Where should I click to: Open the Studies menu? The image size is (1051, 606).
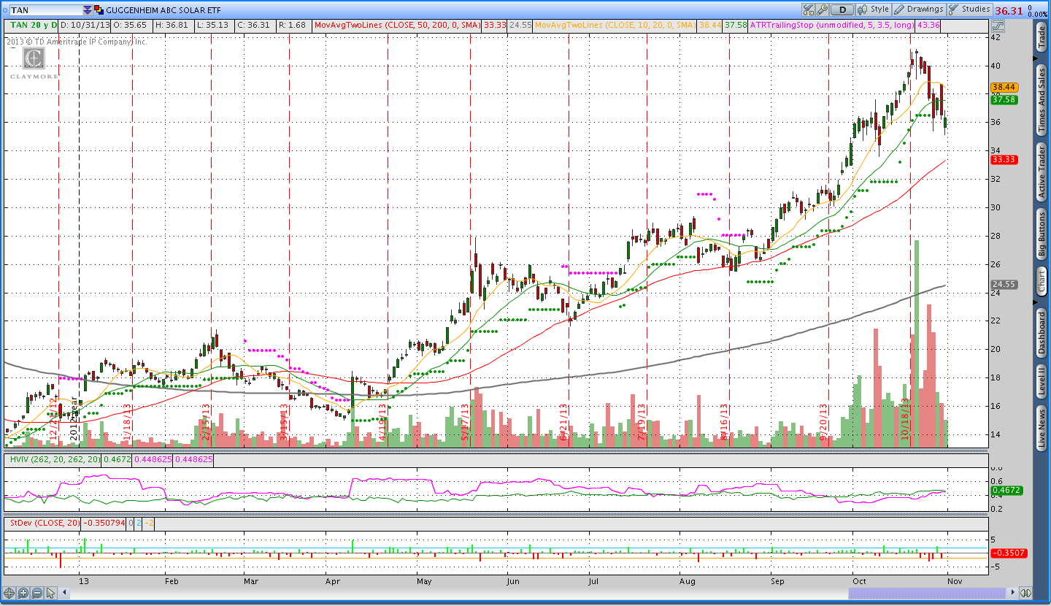pyautogui.click(x=969, y=9)
